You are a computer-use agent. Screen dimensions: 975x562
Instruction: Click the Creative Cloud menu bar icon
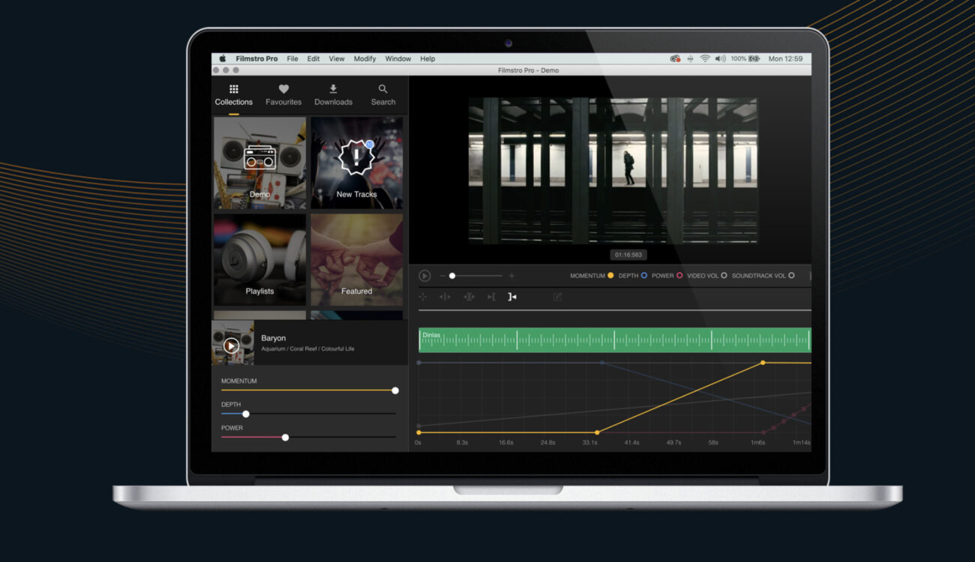[x=675, y=58]
